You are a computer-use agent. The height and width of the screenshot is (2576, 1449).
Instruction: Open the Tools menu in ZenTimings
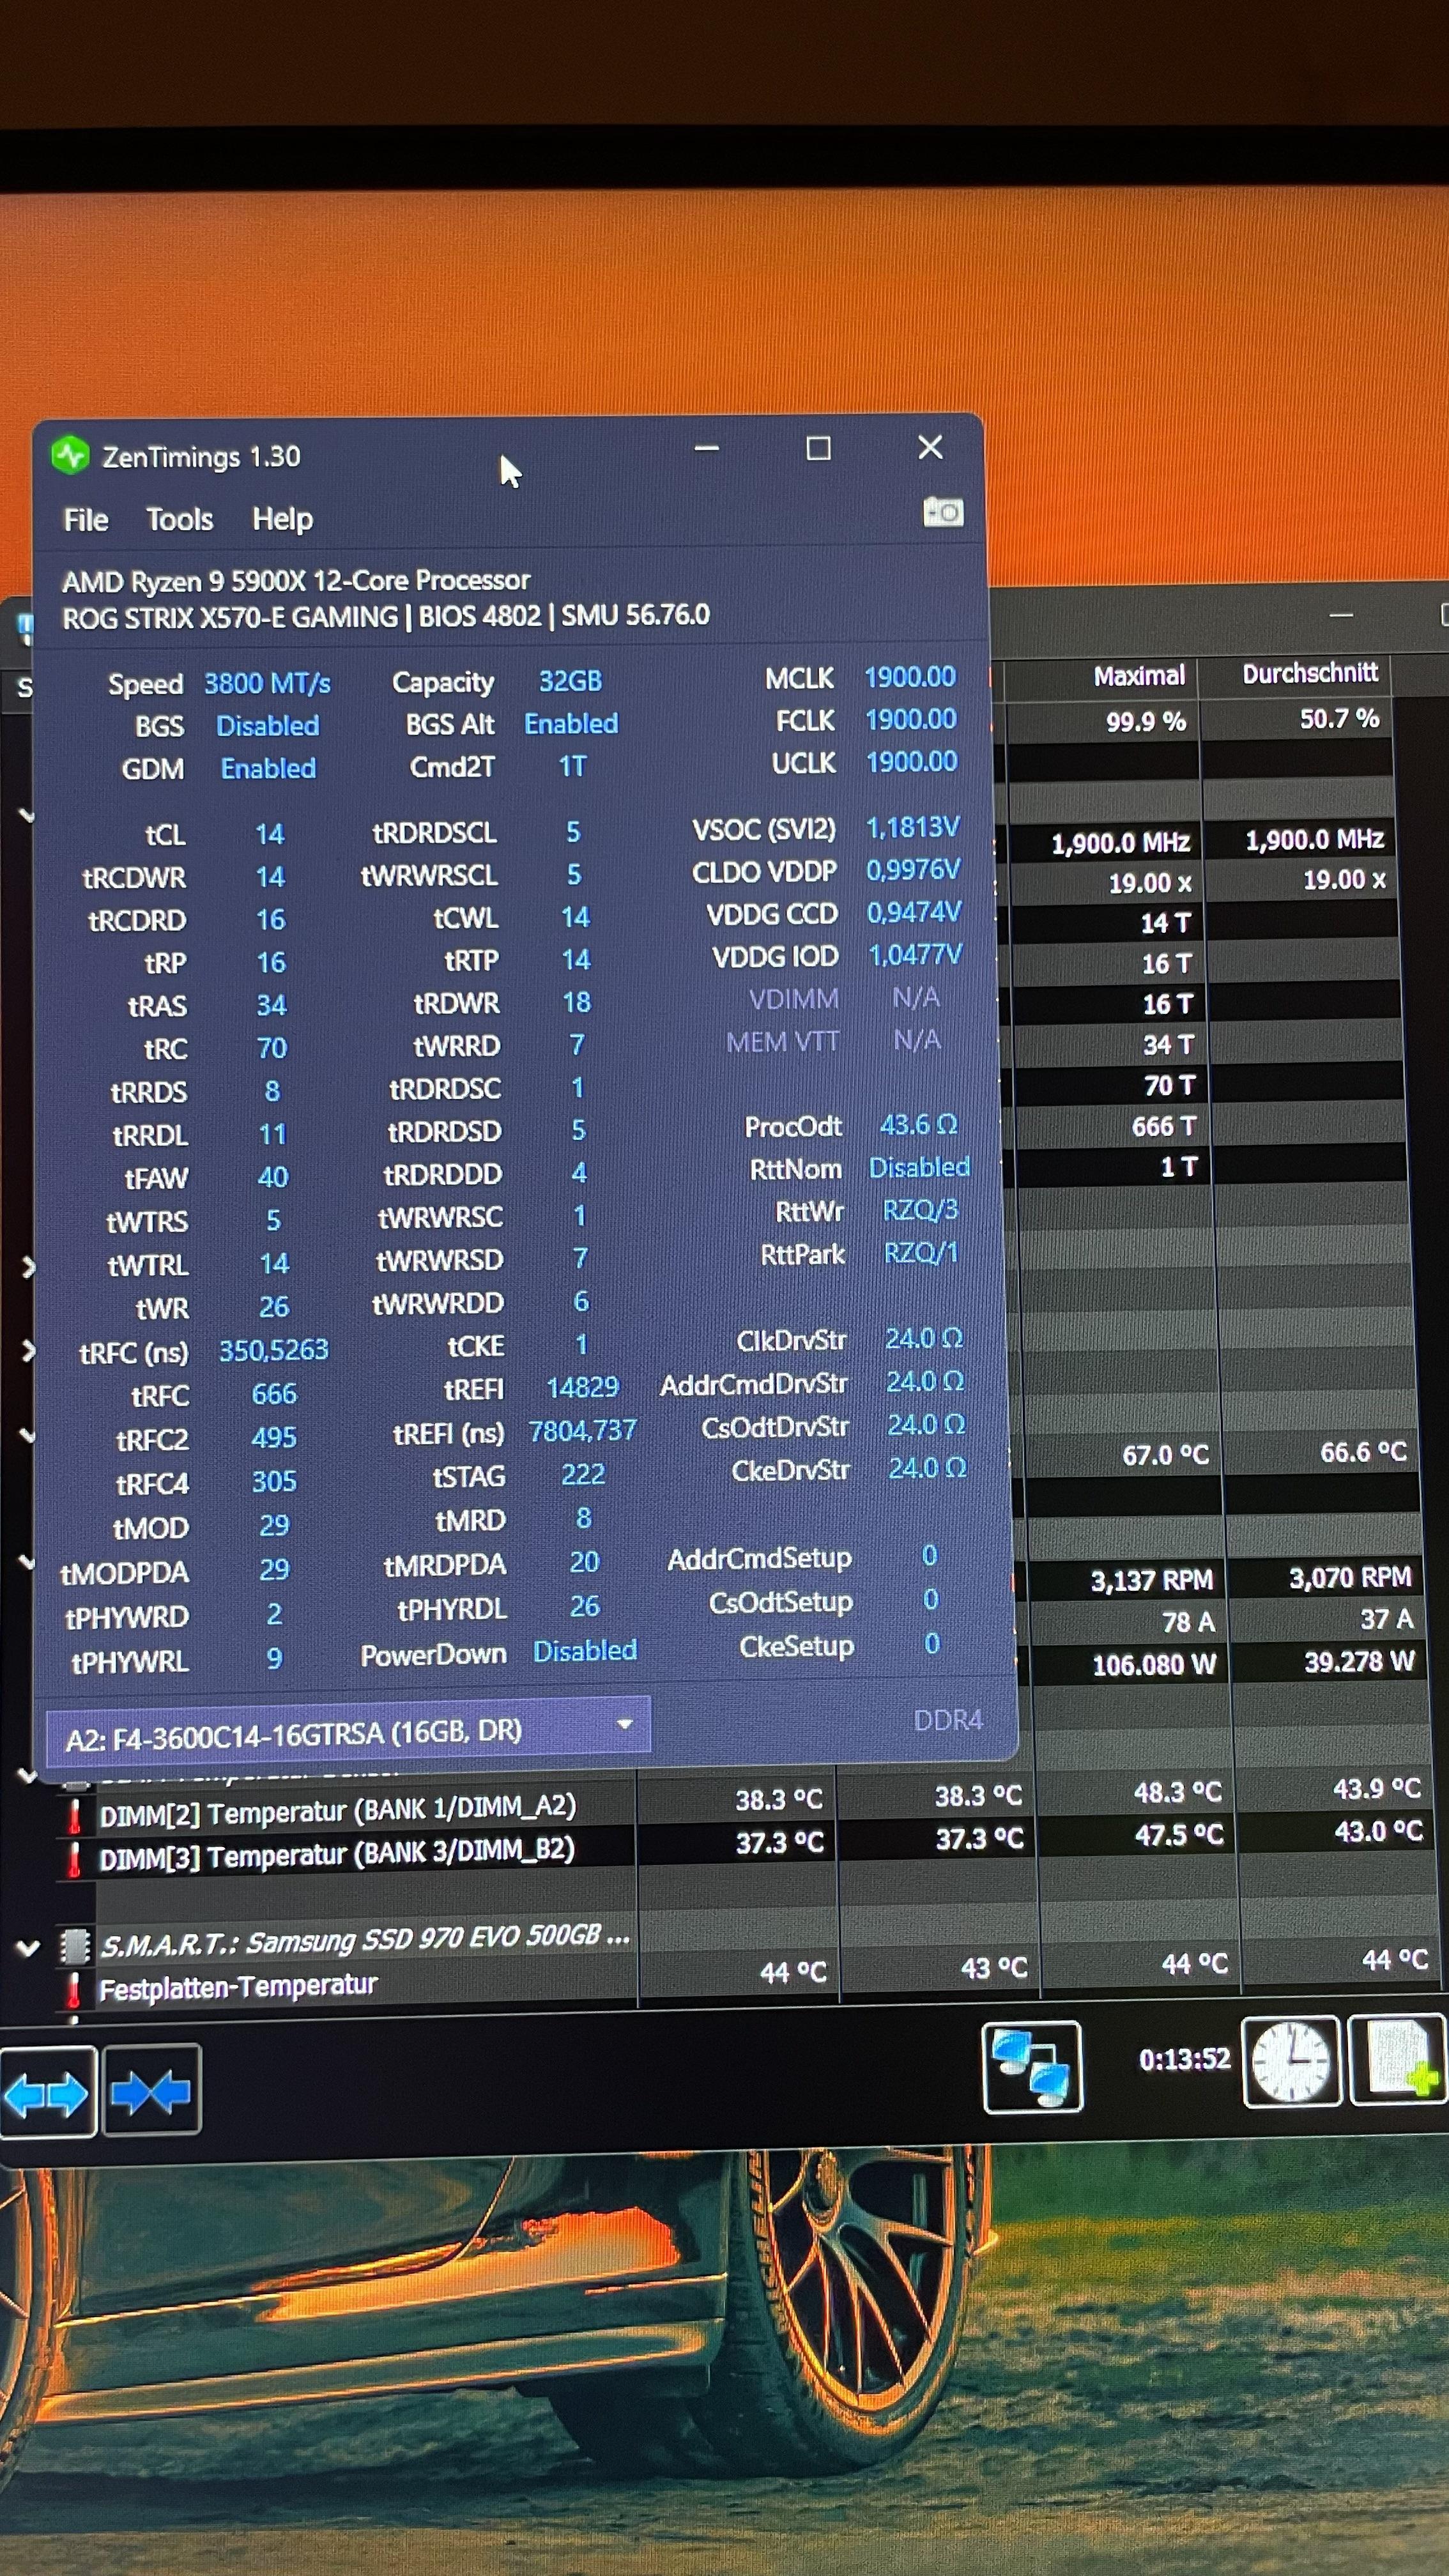pos(180,519)
